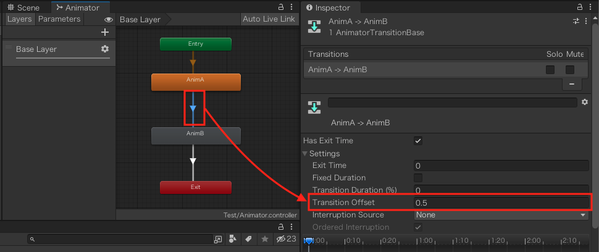
Task: Select the Entry state node
Action: (196, 44)
